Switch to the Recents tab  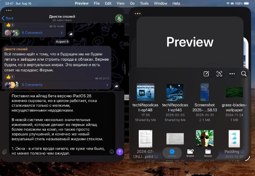172,153
